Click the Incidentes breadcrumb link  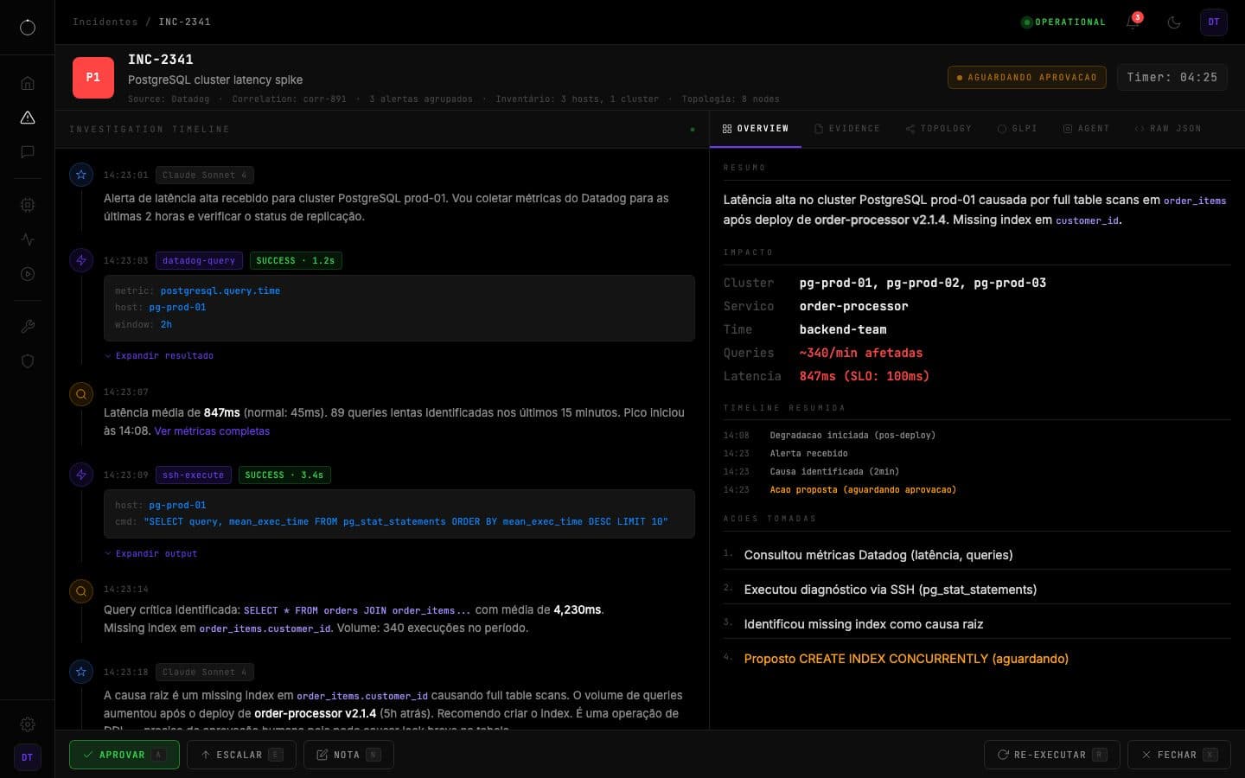click(x=105, y=22)
